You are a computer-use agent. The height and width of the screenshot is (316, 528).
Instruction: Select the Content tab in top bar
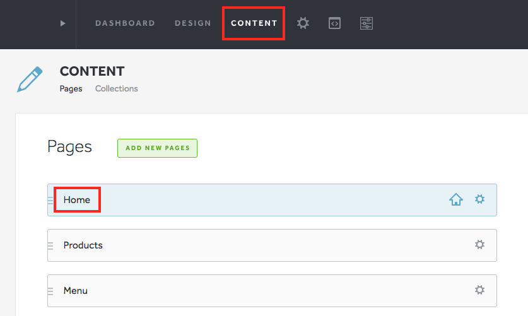click(254, 23)
